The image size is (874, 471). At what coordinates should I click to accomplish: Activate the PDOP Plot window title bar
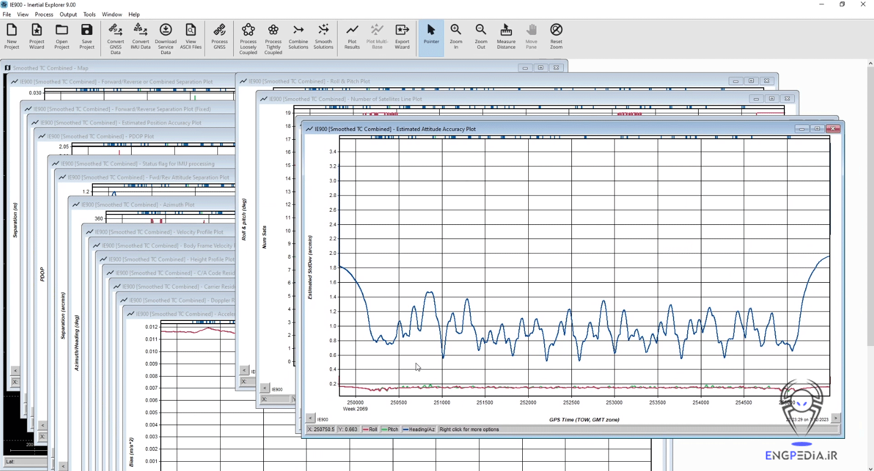click(x=101, y=136)
